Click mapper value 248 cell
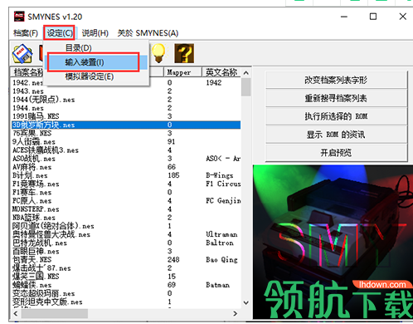The height and width of the screenshot is (324, 413). click(173, 260)
